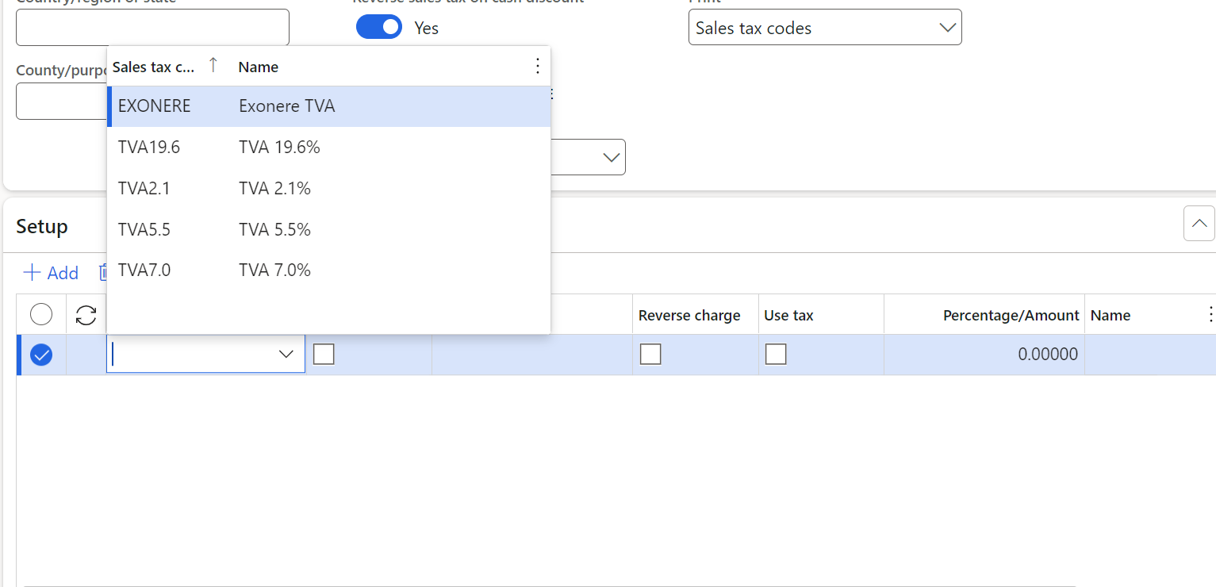Select TVA2.1 sales tax code

[328, 189]
